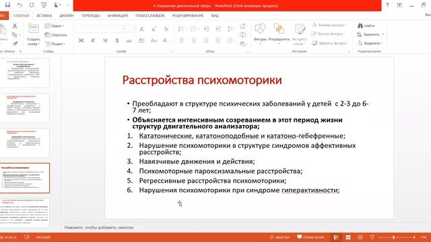Align text left

pyautogui.click(x=182, y=41)
